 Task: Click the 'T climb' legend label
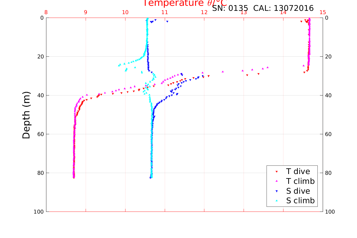(x=300, y=181)
